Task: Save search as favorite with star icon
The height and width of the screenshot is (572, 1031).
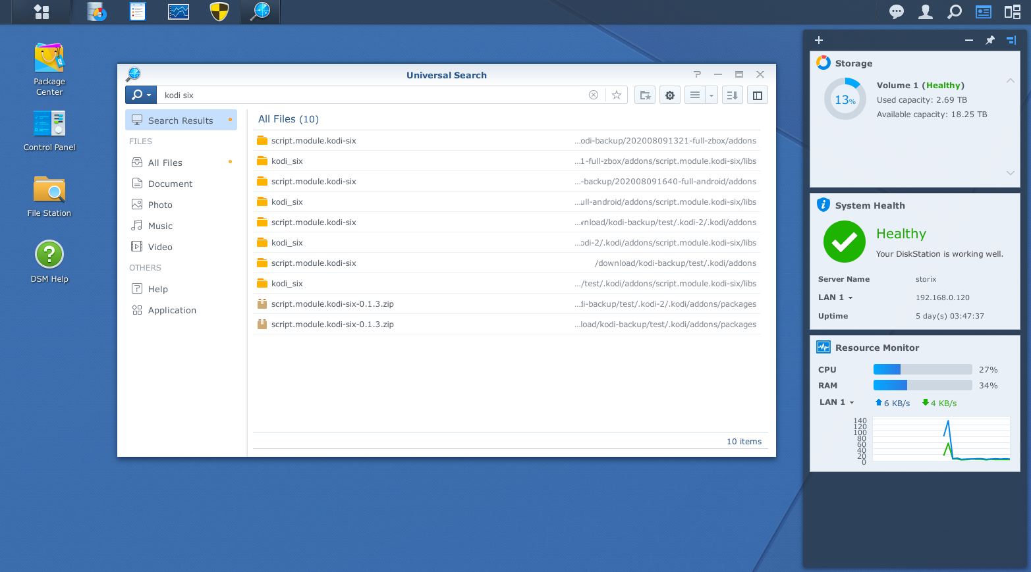Action: pyautogui.click(x=617, y=95)
